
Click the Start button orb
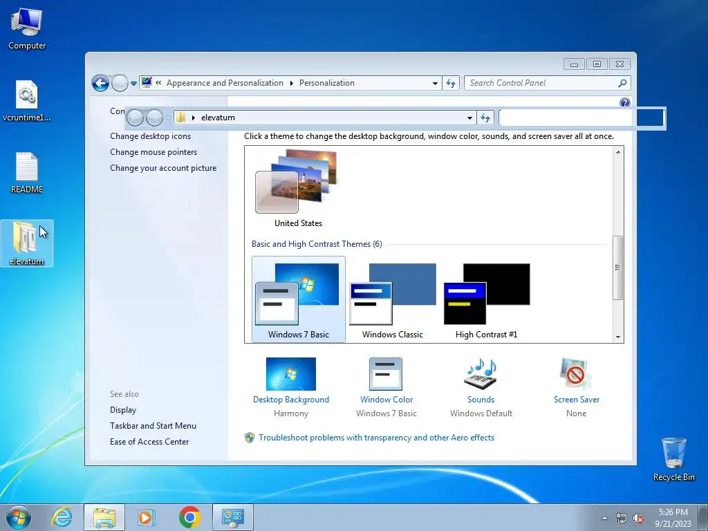pos(19,517)
